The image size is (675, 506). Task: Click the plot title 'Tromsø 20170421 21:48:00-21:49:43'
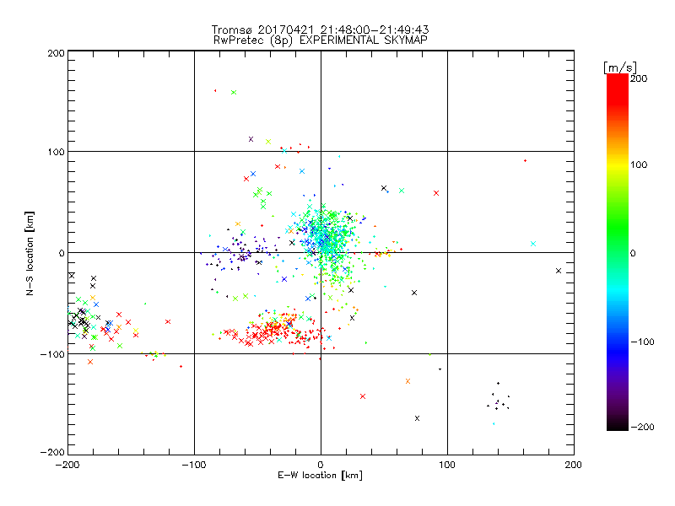pyautogui.click(x=320, y=30)
